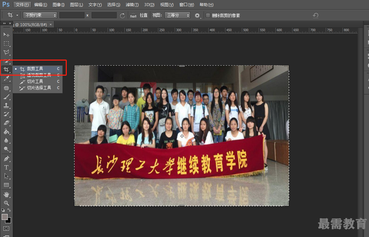This screenshot has width=369, height=237.
Task: Reset to default foreground and background colors
Action: (x=3, y=210)
